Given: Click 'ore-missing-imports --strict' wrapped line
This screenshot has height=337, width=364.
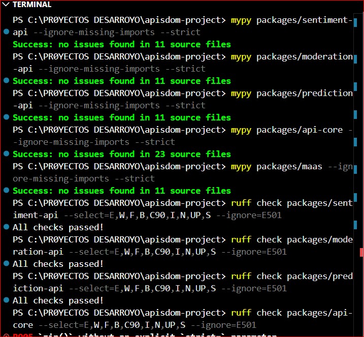Looking at the screenshot, I should pyautogui.click(x=84, y=179).
